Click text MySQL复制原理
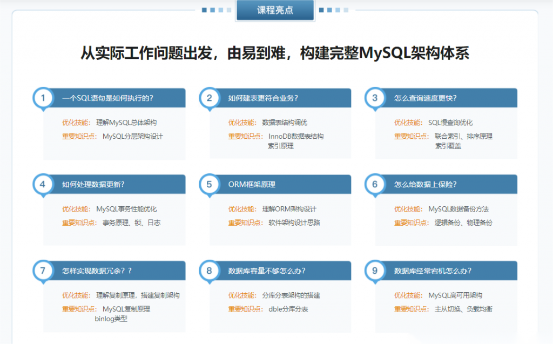Image resolution: width=553 pixels, height=344 pixels. coord(126,309)
